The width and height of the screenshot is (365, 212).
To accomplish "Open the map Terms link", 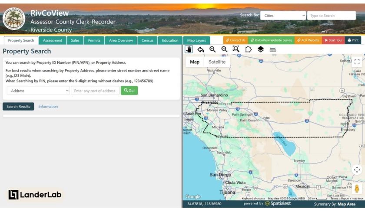I will [334, 199].
